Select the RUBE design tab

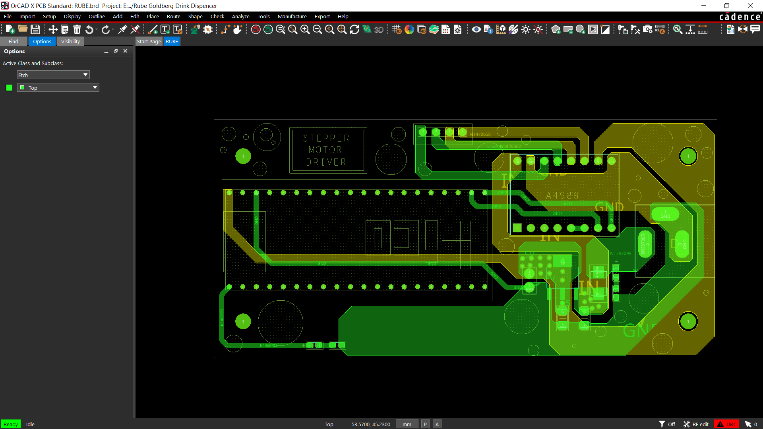tap(172, 41)
